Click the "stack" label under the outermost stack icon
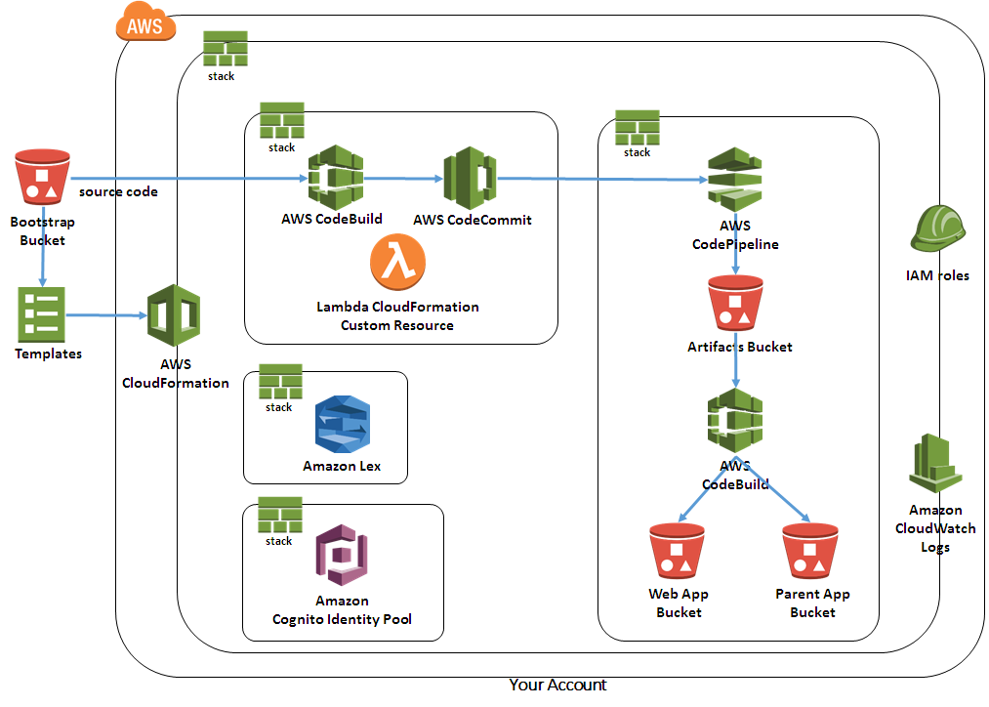This screenshot has height=707, width=989. 221,76
